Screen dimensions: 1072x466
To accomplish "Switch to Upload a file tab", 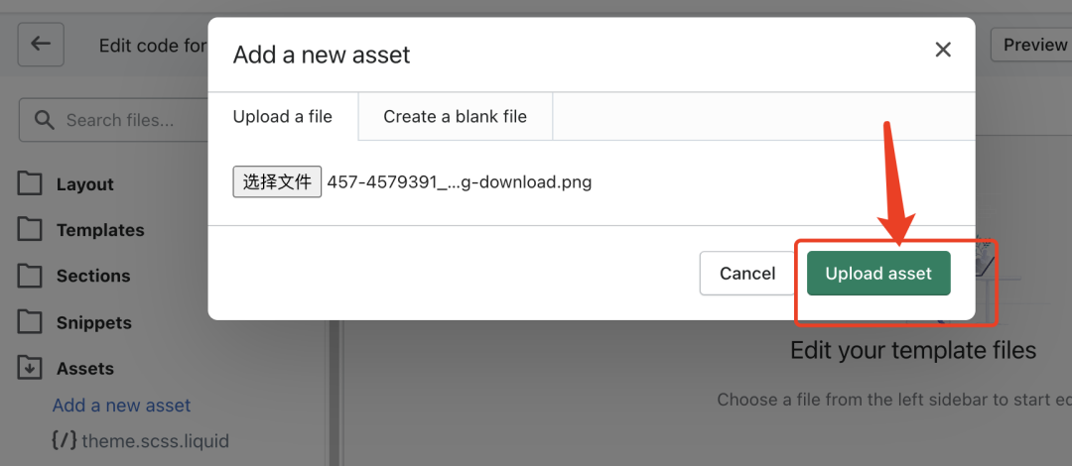I will point(283,117).
